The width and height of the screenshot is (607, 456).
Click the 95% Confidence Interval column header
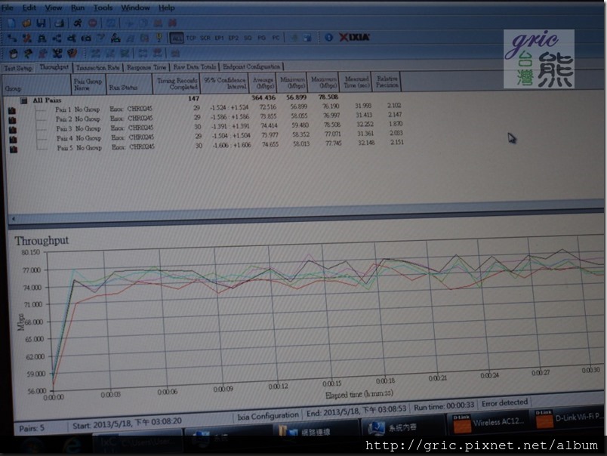click(224, 83)
